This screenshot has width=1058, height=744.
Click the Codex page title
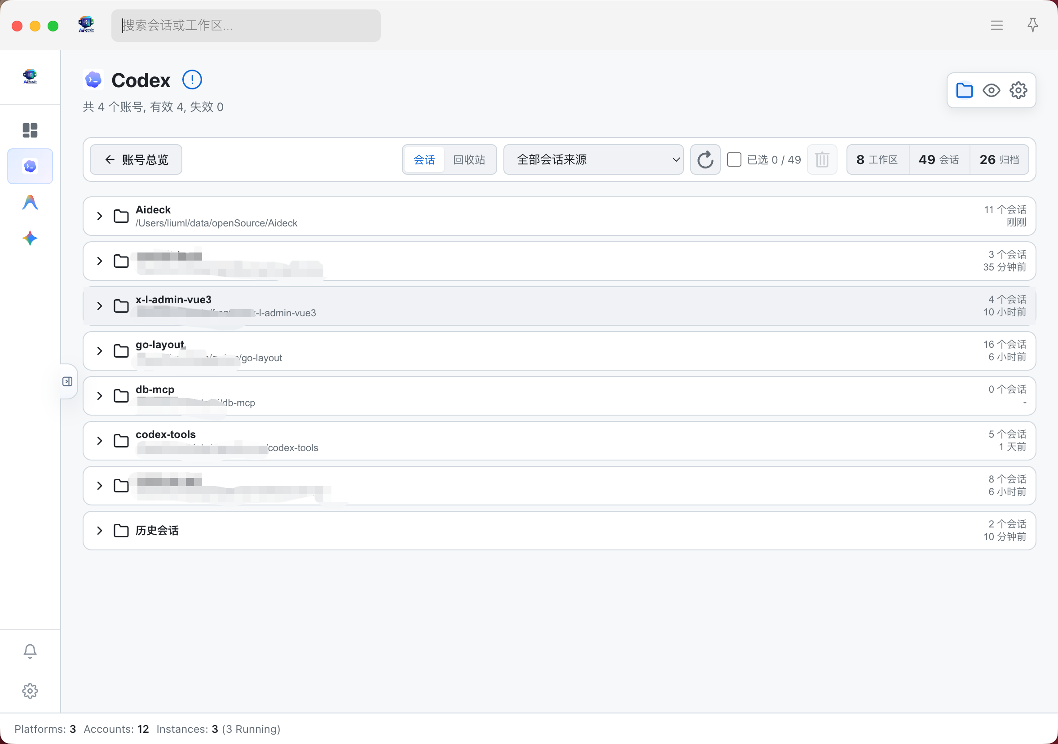tap(141, 80)
